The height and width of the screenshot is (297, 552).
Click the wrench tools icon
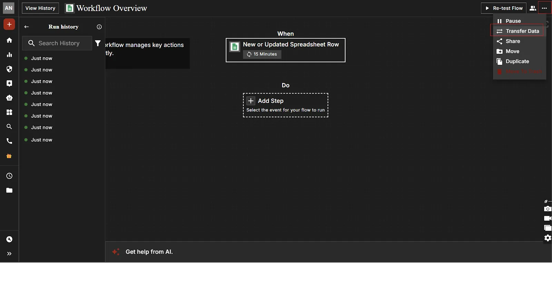(x=9, y=239)
